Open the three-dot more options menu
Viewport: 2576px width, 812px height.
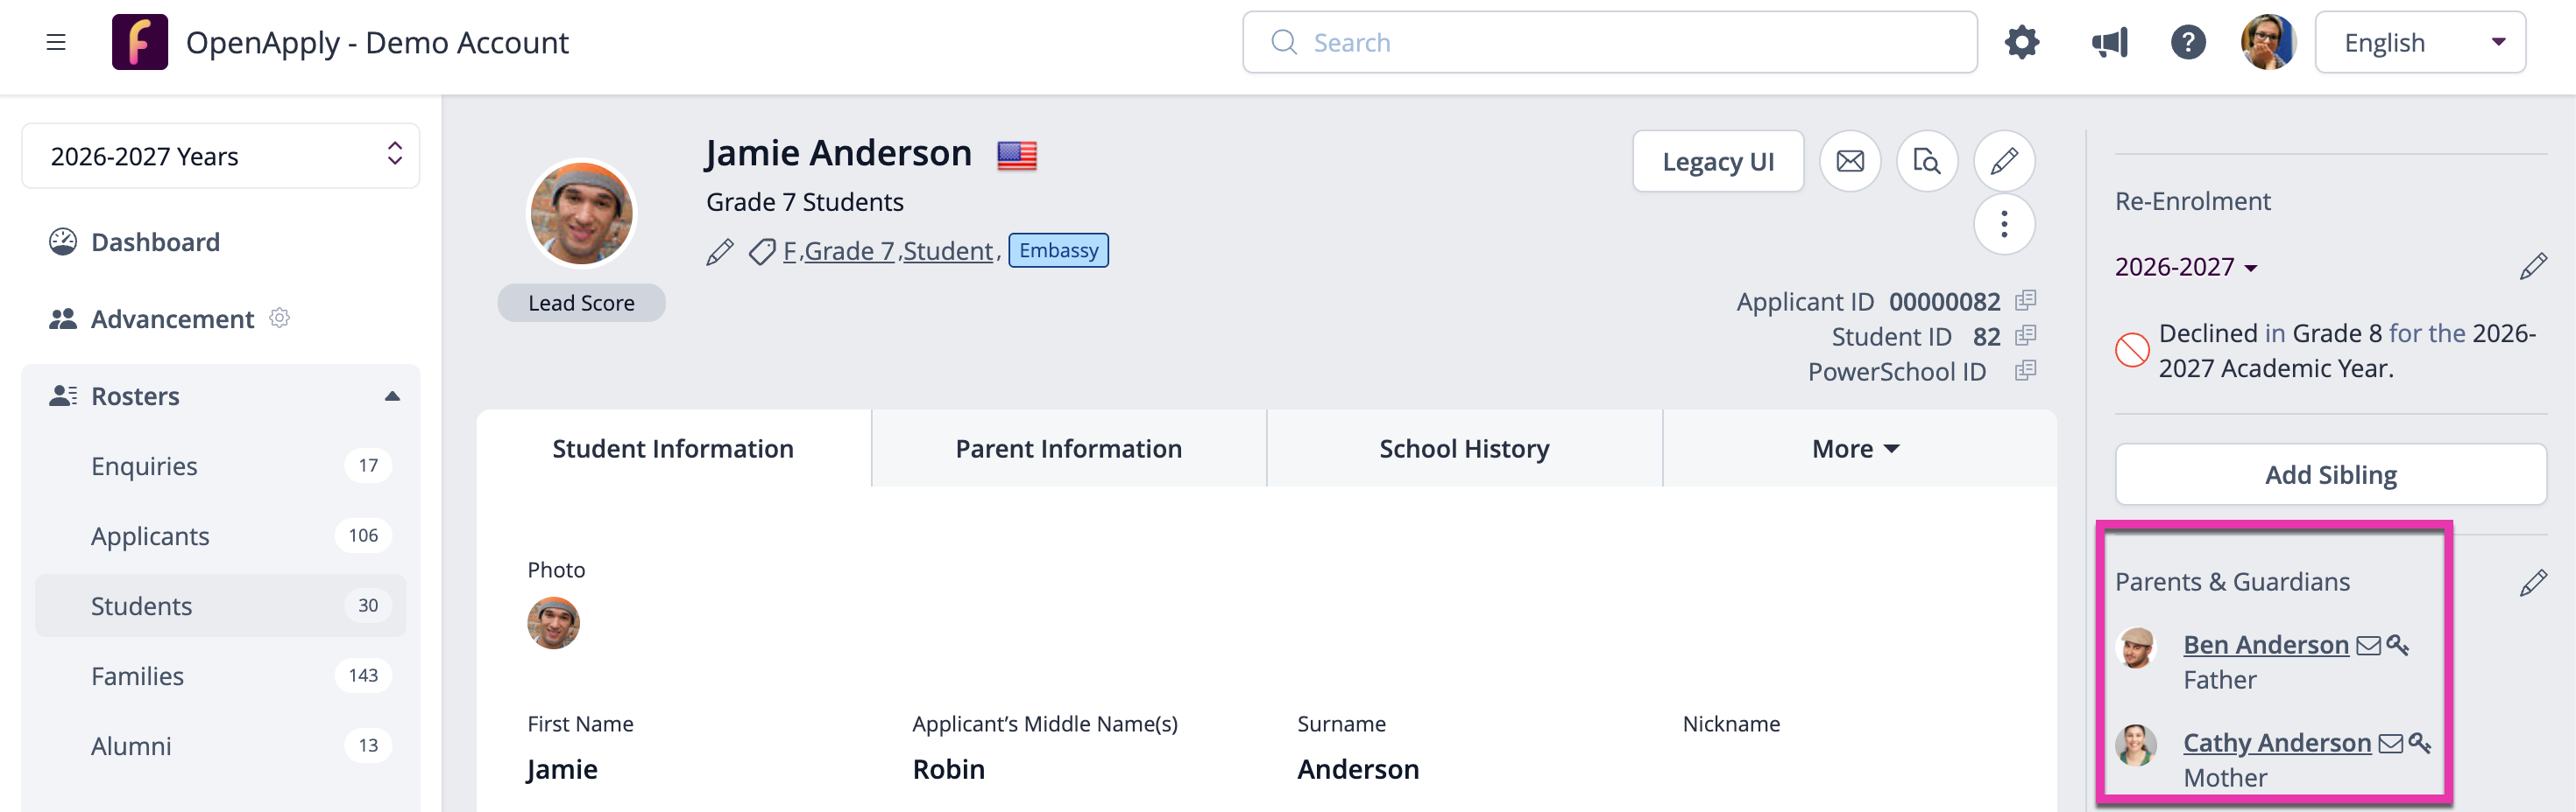pyautogui.click(x=2004, y=225)
